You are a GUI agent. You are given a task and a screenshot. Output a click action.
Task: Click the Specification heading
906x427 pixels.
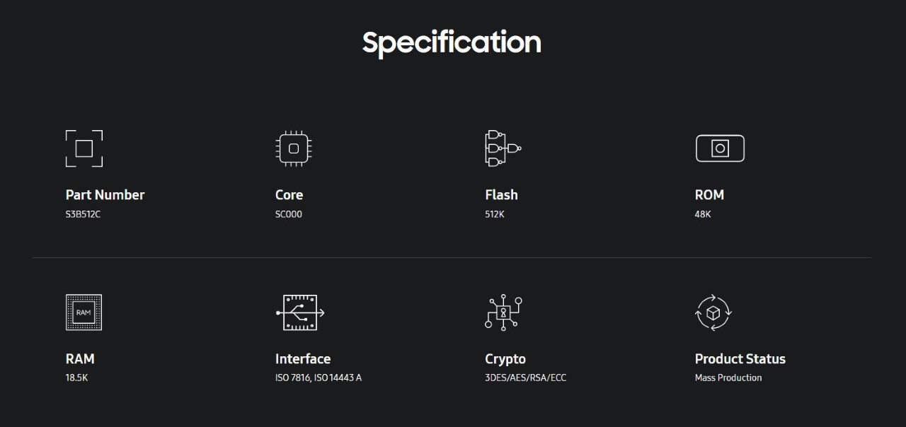pyautogui.click(x=452, y=42)
